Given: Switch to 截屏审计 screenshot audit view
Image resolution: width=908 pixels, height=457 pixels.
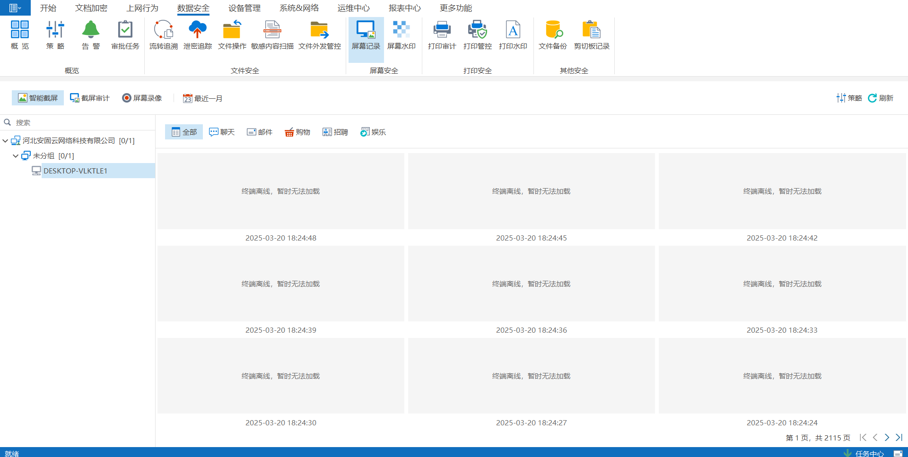Looking at the screenshot, I should pos(90,98).
